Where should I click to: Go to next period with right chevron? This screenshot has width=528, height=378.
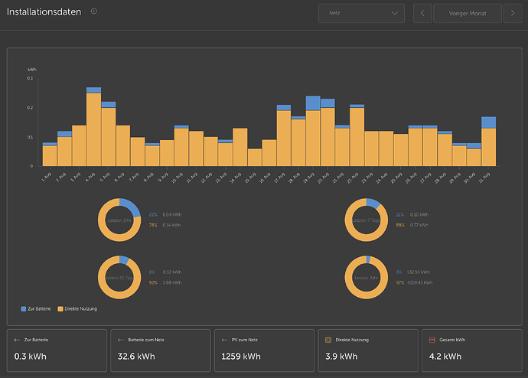[x=513, y=13]
